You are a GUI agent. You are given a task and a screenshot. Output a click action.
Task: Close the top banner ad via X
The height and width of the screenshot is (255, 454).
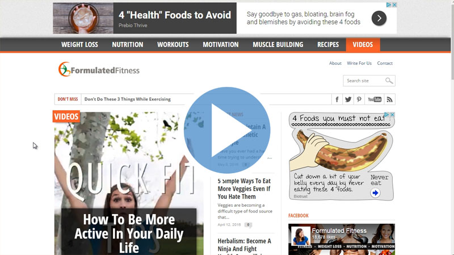394,5
